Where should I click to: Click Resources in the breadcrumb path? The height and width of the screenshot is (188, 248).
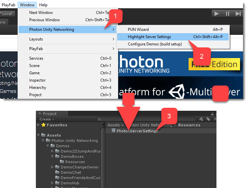189,125
